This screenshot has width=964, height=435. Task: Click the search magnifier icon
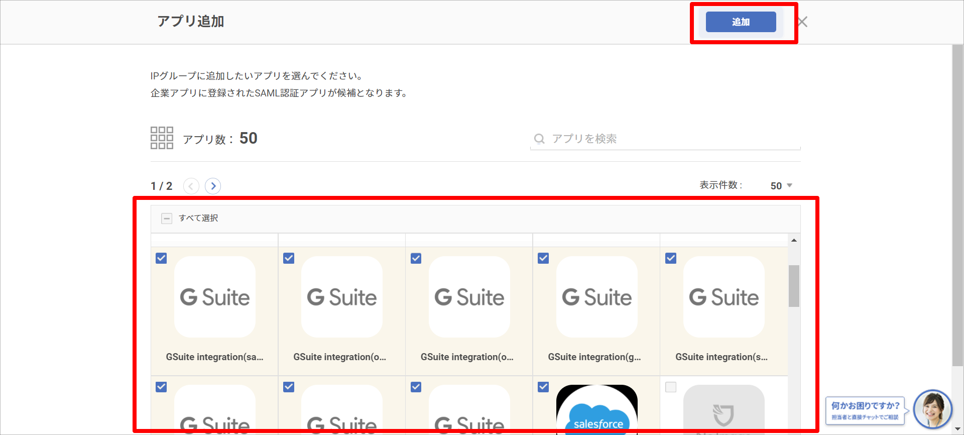point(539,139)
